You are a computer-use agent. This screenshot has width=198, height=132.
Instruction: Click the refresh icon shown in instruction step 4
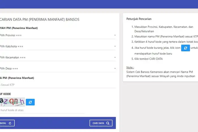[185, 48]
